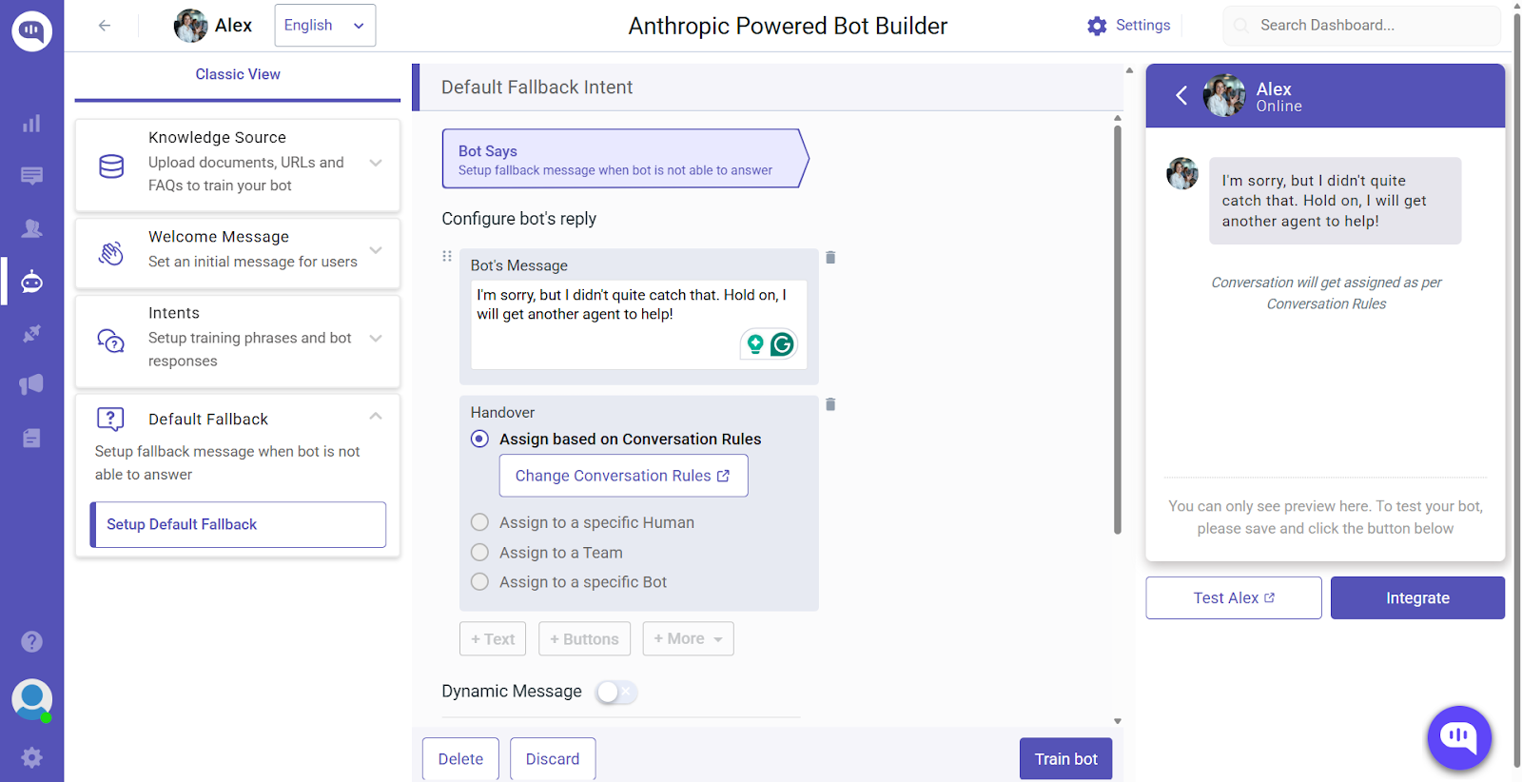Grab the Bot's Message drag handle
The height and width of the screenshot is (782, 1522).
pos(447,256)
